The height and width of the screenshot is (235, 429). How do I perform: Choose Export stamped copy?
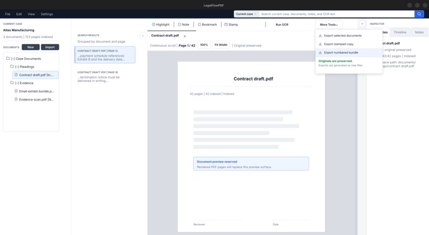pos(349,44)
